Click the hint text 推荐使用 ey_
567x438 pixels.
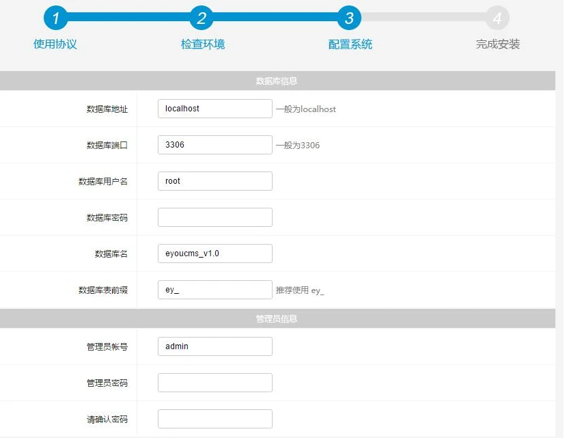click(300, 290)
